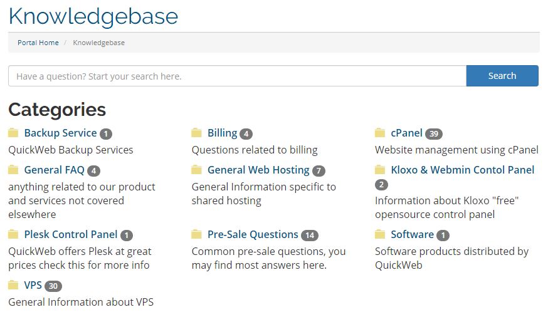
Task: Click the blue Search button
Action: [502, 76]
